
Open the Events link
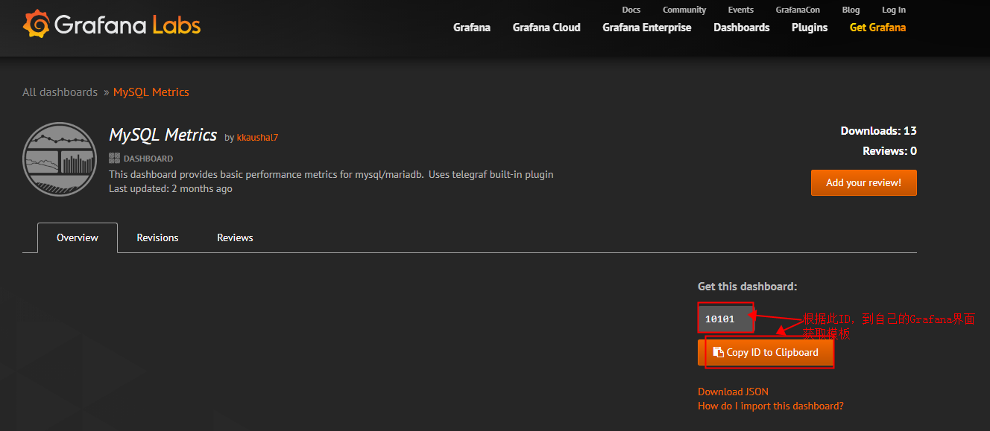[x=741, y=10]
